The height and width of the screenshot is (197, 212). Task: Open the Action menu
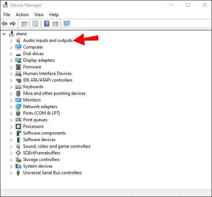(x=22, y=15)
